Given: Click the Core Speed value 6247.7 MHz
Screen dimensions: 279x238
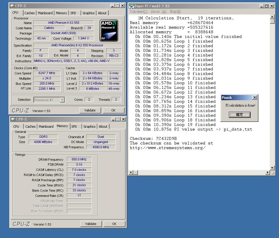Looking at the screenshot, I should [47, 73].
